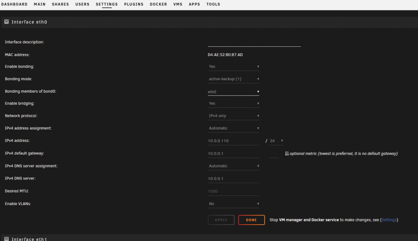This screenshot has height=241, width=418.
Task: Click the Desired MTU field
Action: 234,191
